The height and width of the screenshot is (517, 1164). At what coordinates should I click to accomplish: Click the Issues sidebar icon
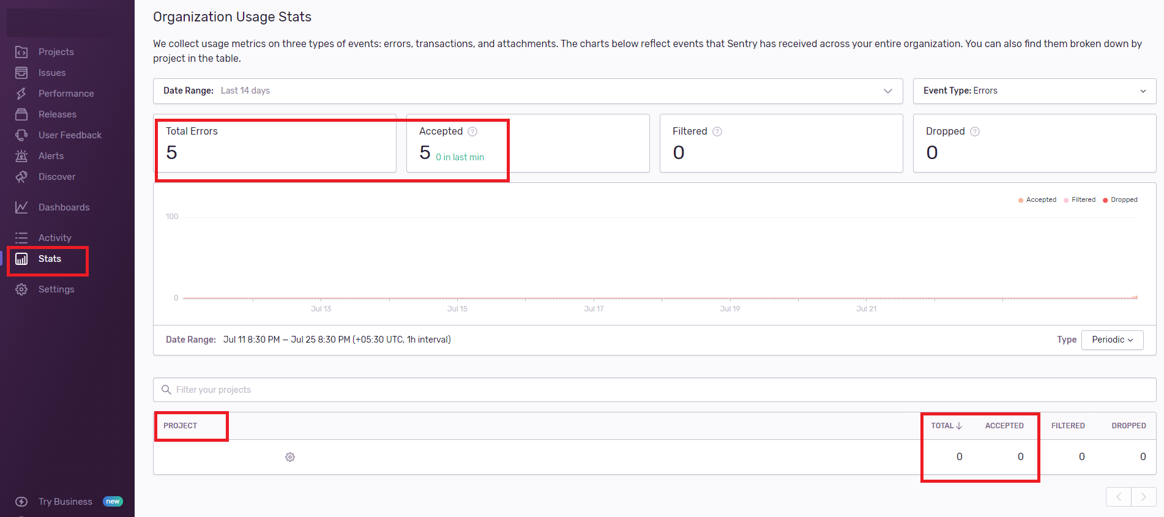[21, 73]
